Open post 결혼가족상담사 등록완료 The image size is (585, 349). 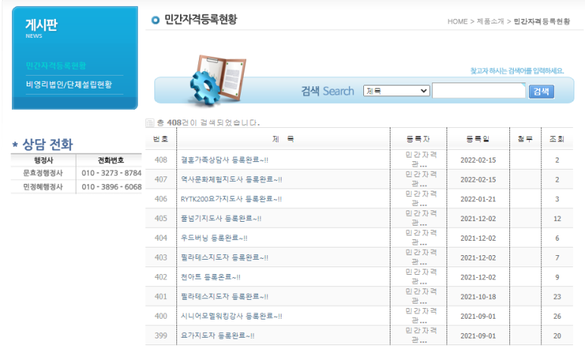225,160
